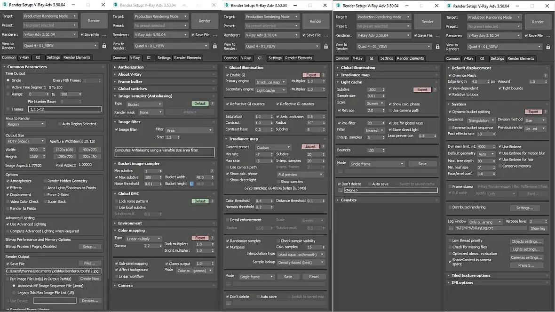Enable the Low thread priority checkbox
This screenshot has width=555, height=312.
[x=450, y=241]
